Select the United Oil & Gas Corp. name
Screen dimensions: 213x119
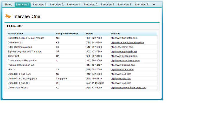tap(20, 74)
